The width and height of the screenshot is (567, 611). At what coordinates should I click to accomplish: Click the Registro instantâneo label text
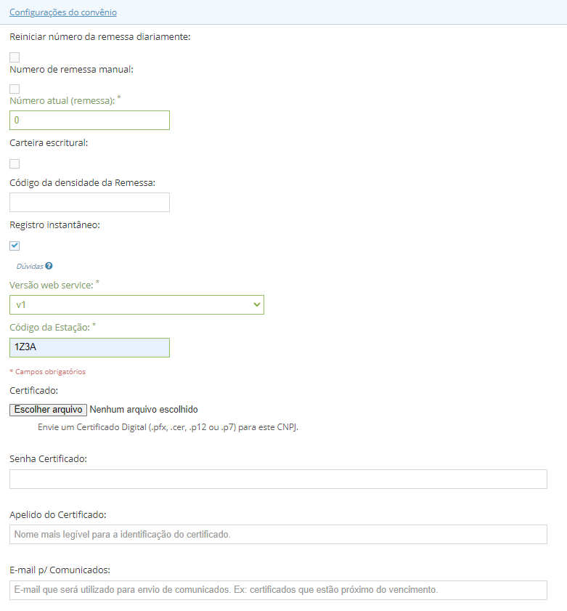coord(55,224)
